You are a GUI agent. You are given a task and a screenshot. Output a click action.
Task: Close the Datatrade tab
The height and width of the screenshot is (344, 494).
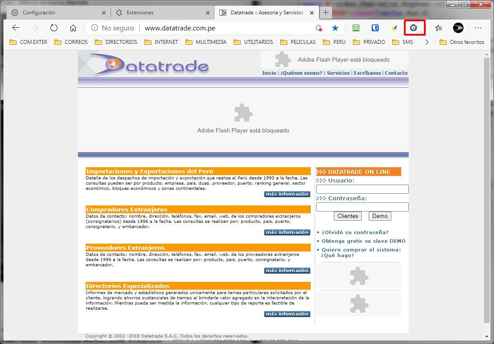312,13
